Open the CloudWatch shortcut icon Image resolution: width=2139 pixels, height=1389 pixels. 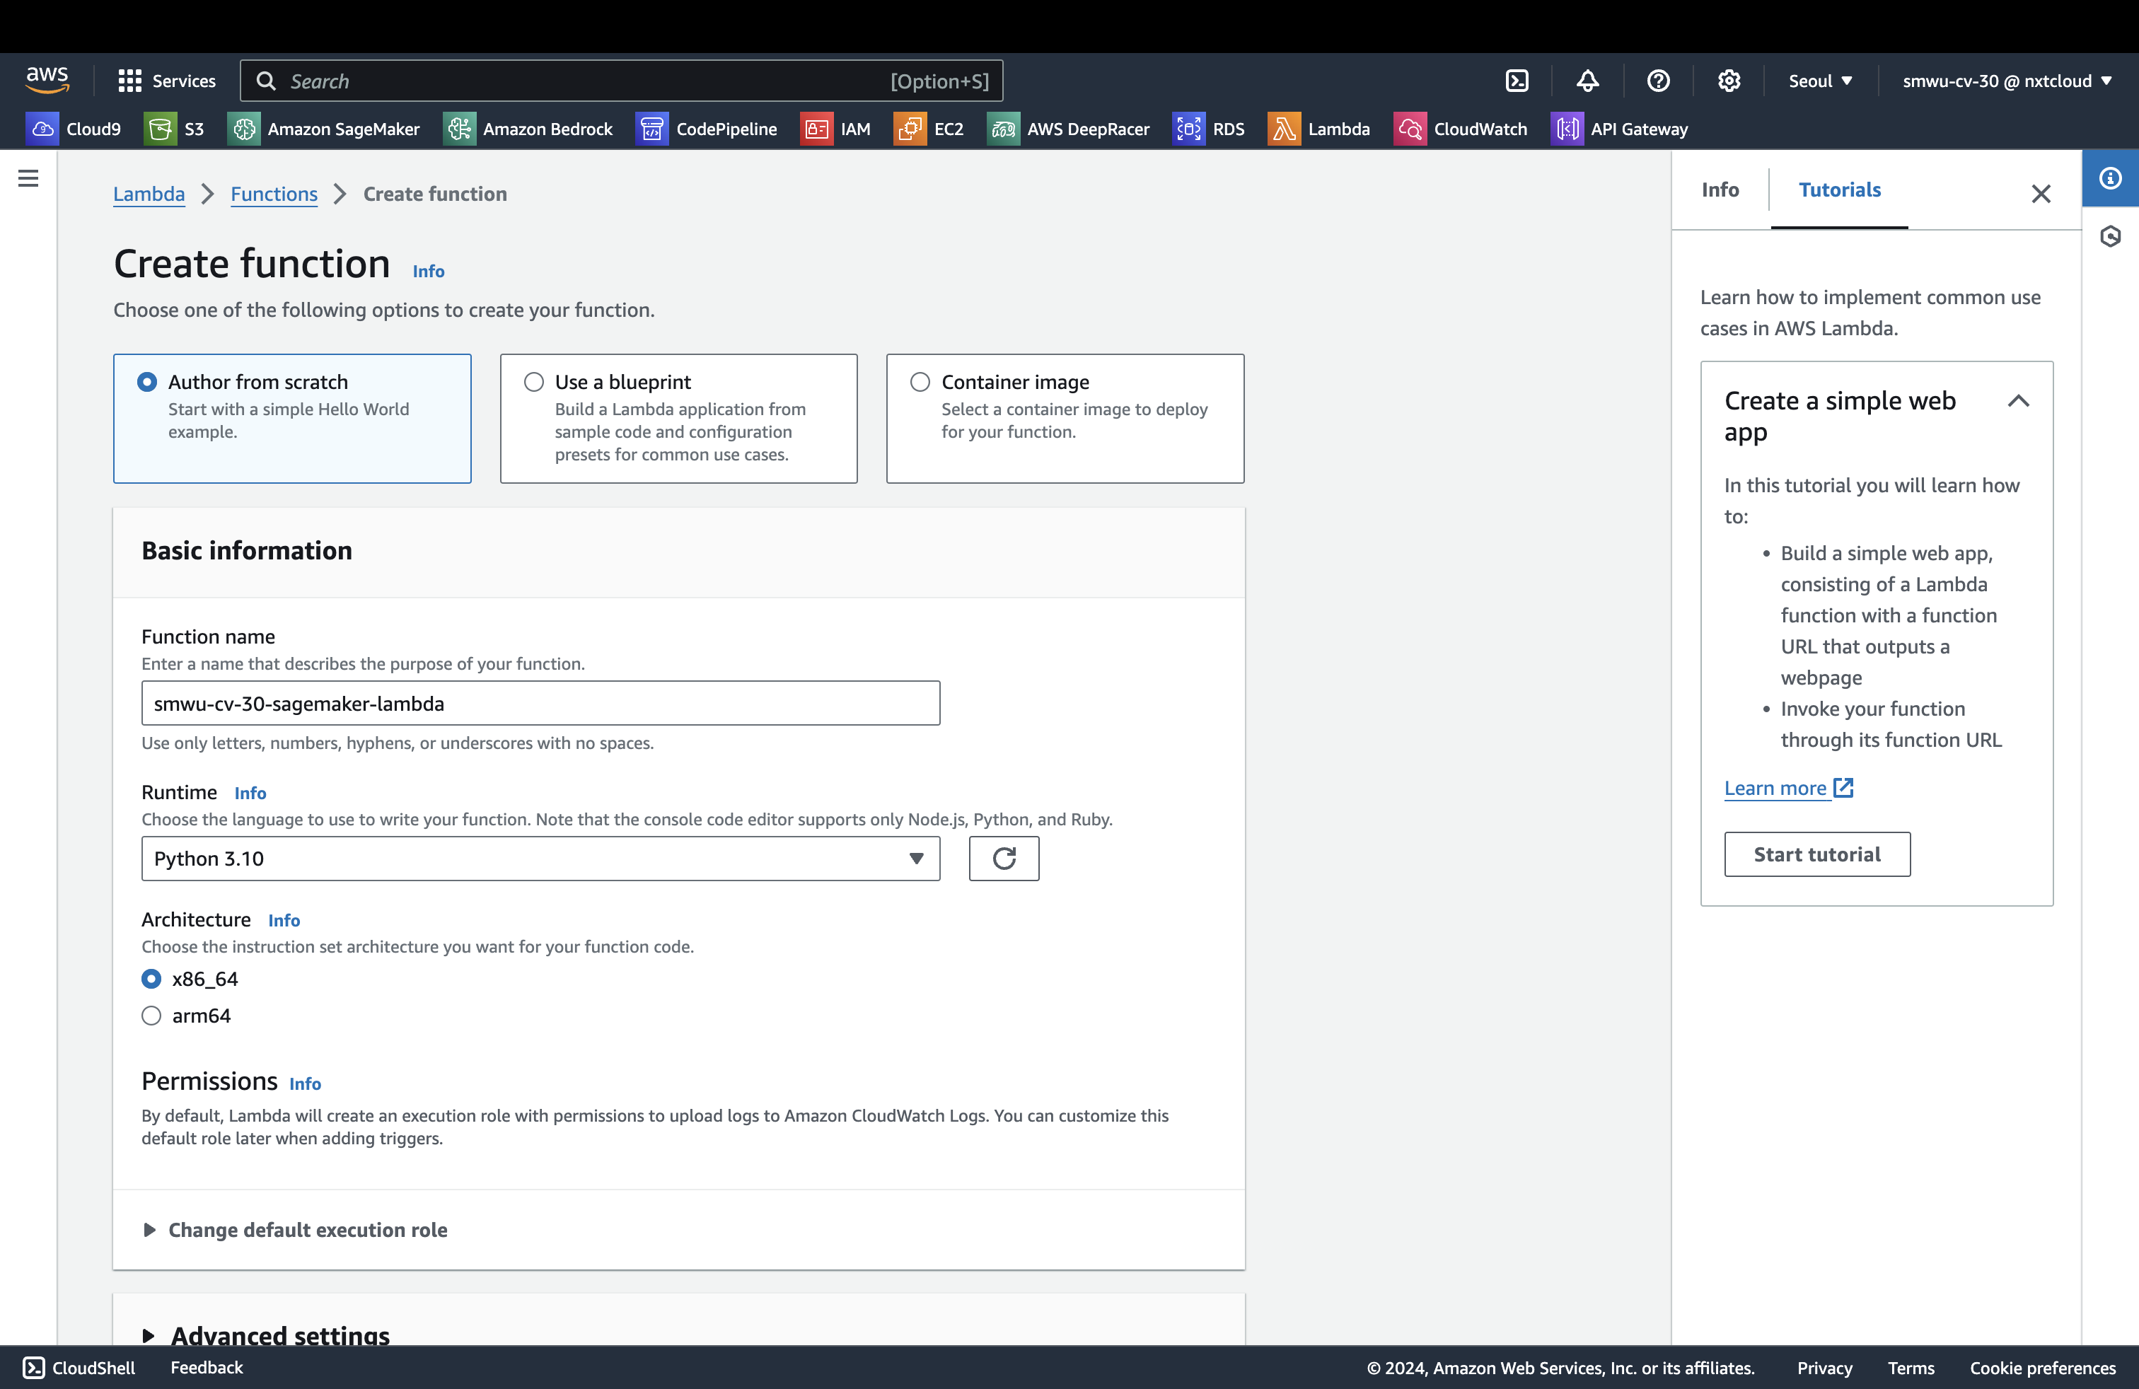(x=1409, y=129)
